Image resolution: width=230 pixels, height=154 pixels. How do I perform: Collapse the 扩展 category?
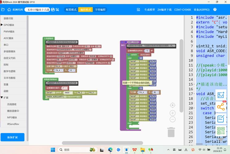2,97
